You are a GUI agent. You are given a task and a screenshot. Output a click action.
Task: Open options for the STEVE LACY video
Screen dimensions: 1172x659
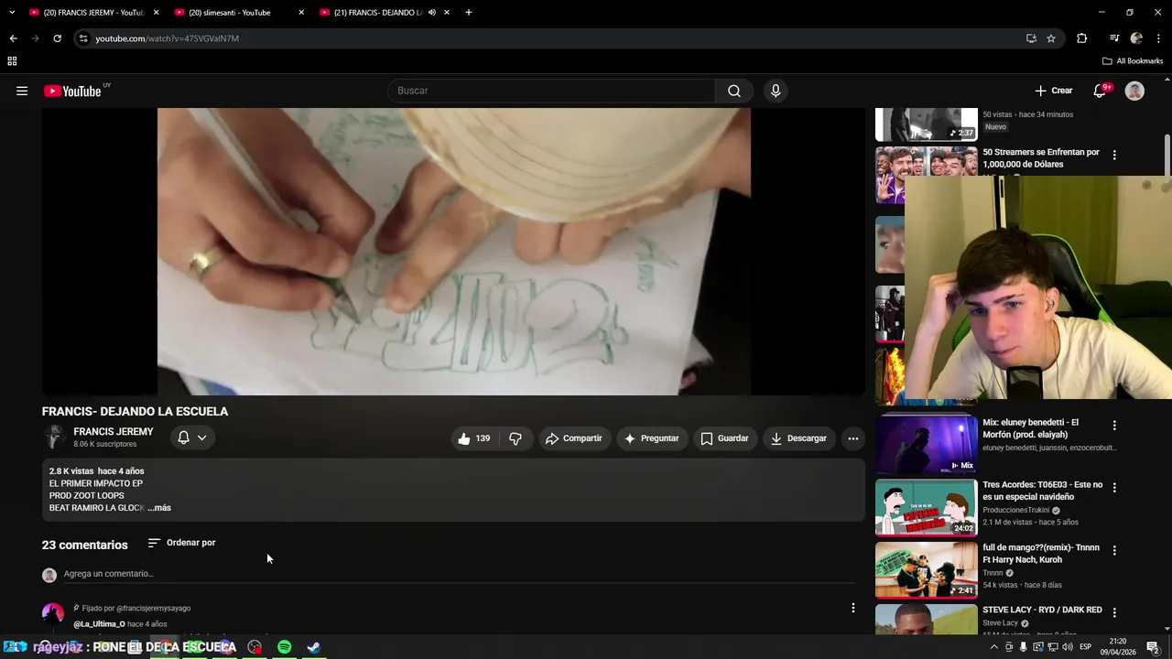point(1114,612)
